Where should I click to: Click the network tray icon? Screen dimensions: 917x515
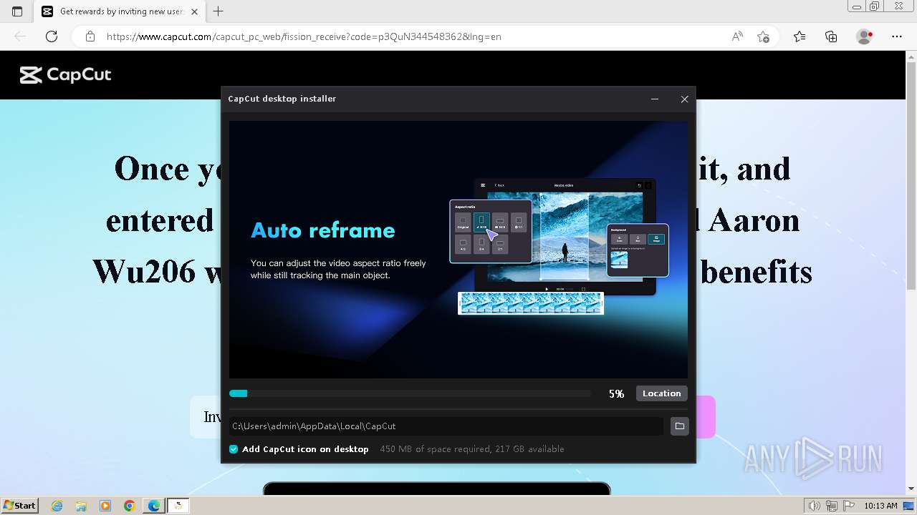[832, 506]
